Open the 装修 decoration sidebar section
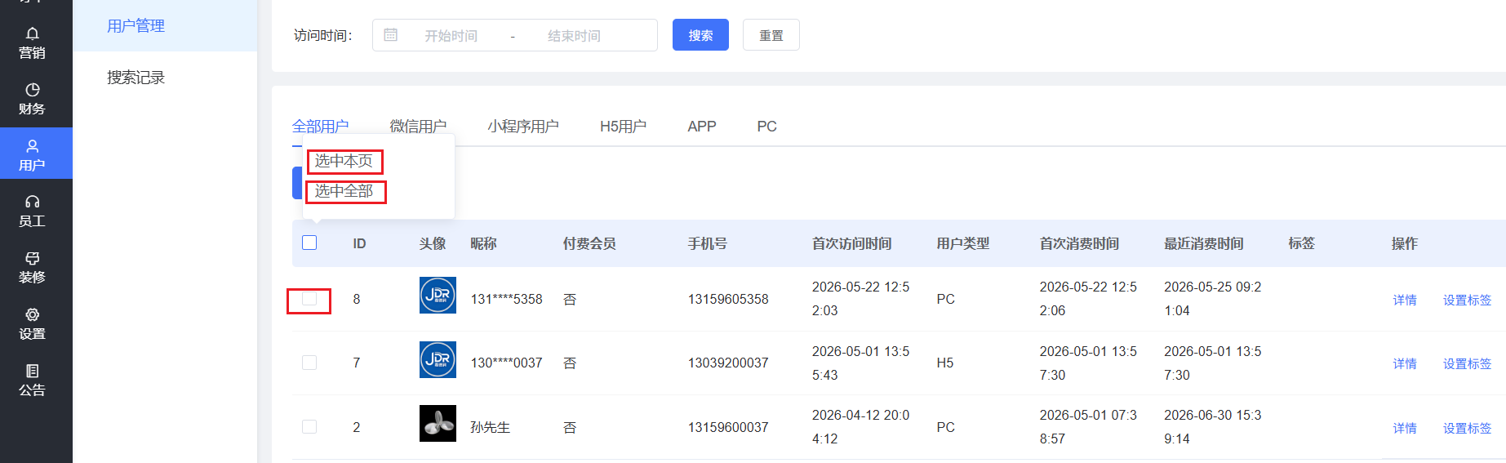 point(33,268)
